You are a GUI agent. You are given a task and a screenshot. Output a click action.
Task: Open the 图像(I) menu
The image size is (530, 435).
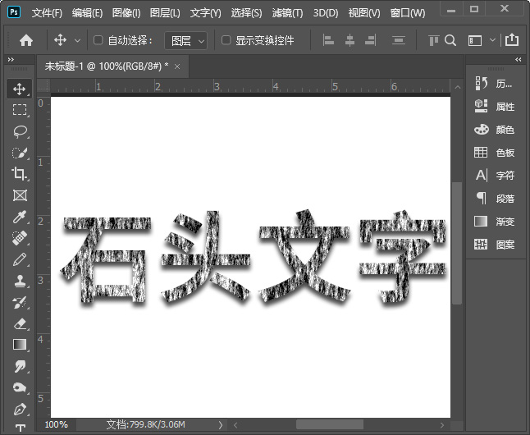(126, 13)
